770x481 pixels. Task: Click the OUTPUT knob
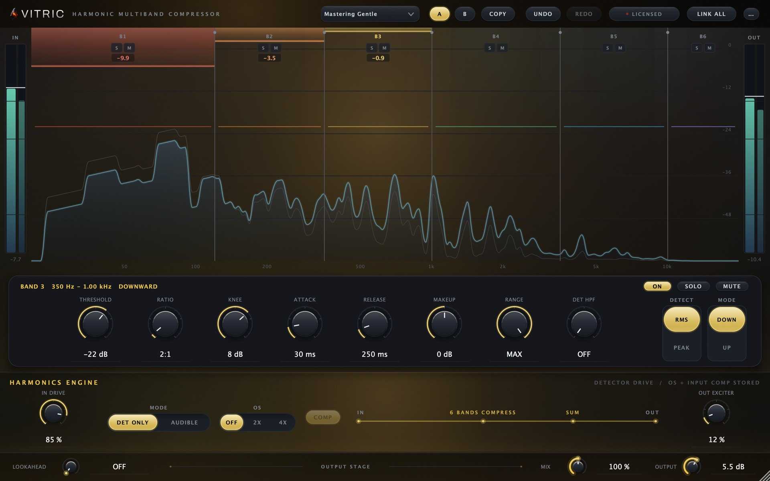pos(692,467)
